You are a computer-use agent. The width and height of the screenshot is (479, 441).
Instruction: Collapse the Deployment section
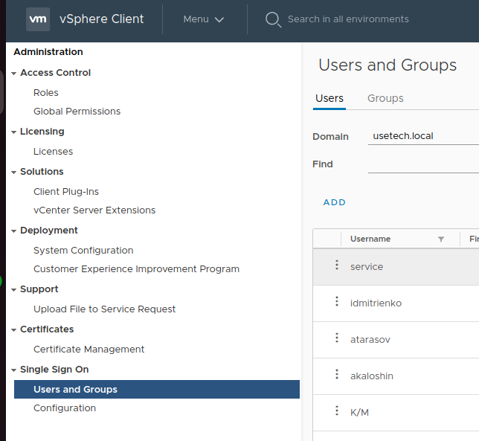[x=13, y=231]
